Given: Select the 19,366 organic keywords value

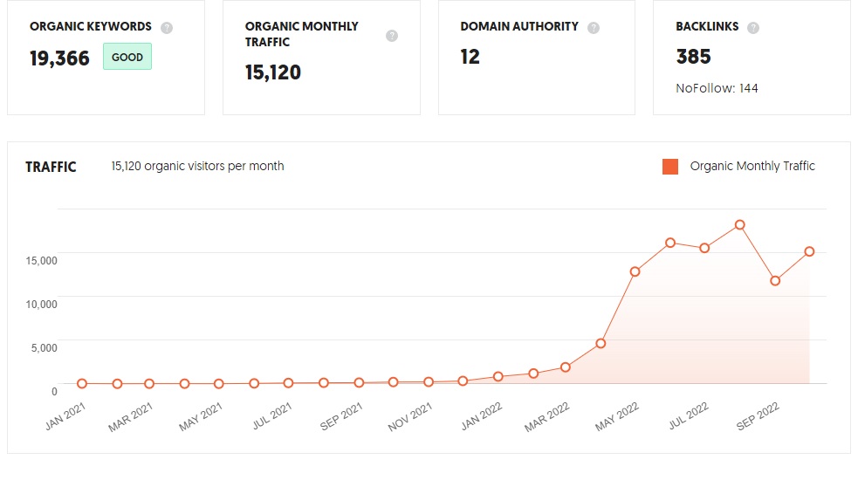Looking at the screenshot, I should point(59,58).
